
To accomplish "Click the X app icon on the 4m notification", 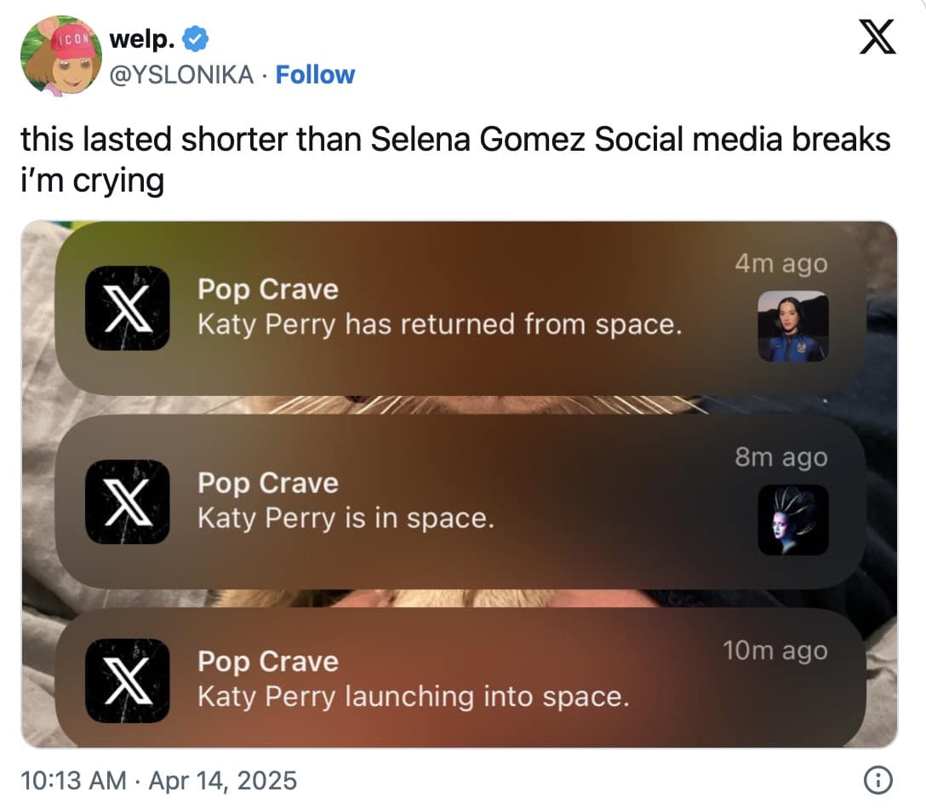I will tap(129, 308).
